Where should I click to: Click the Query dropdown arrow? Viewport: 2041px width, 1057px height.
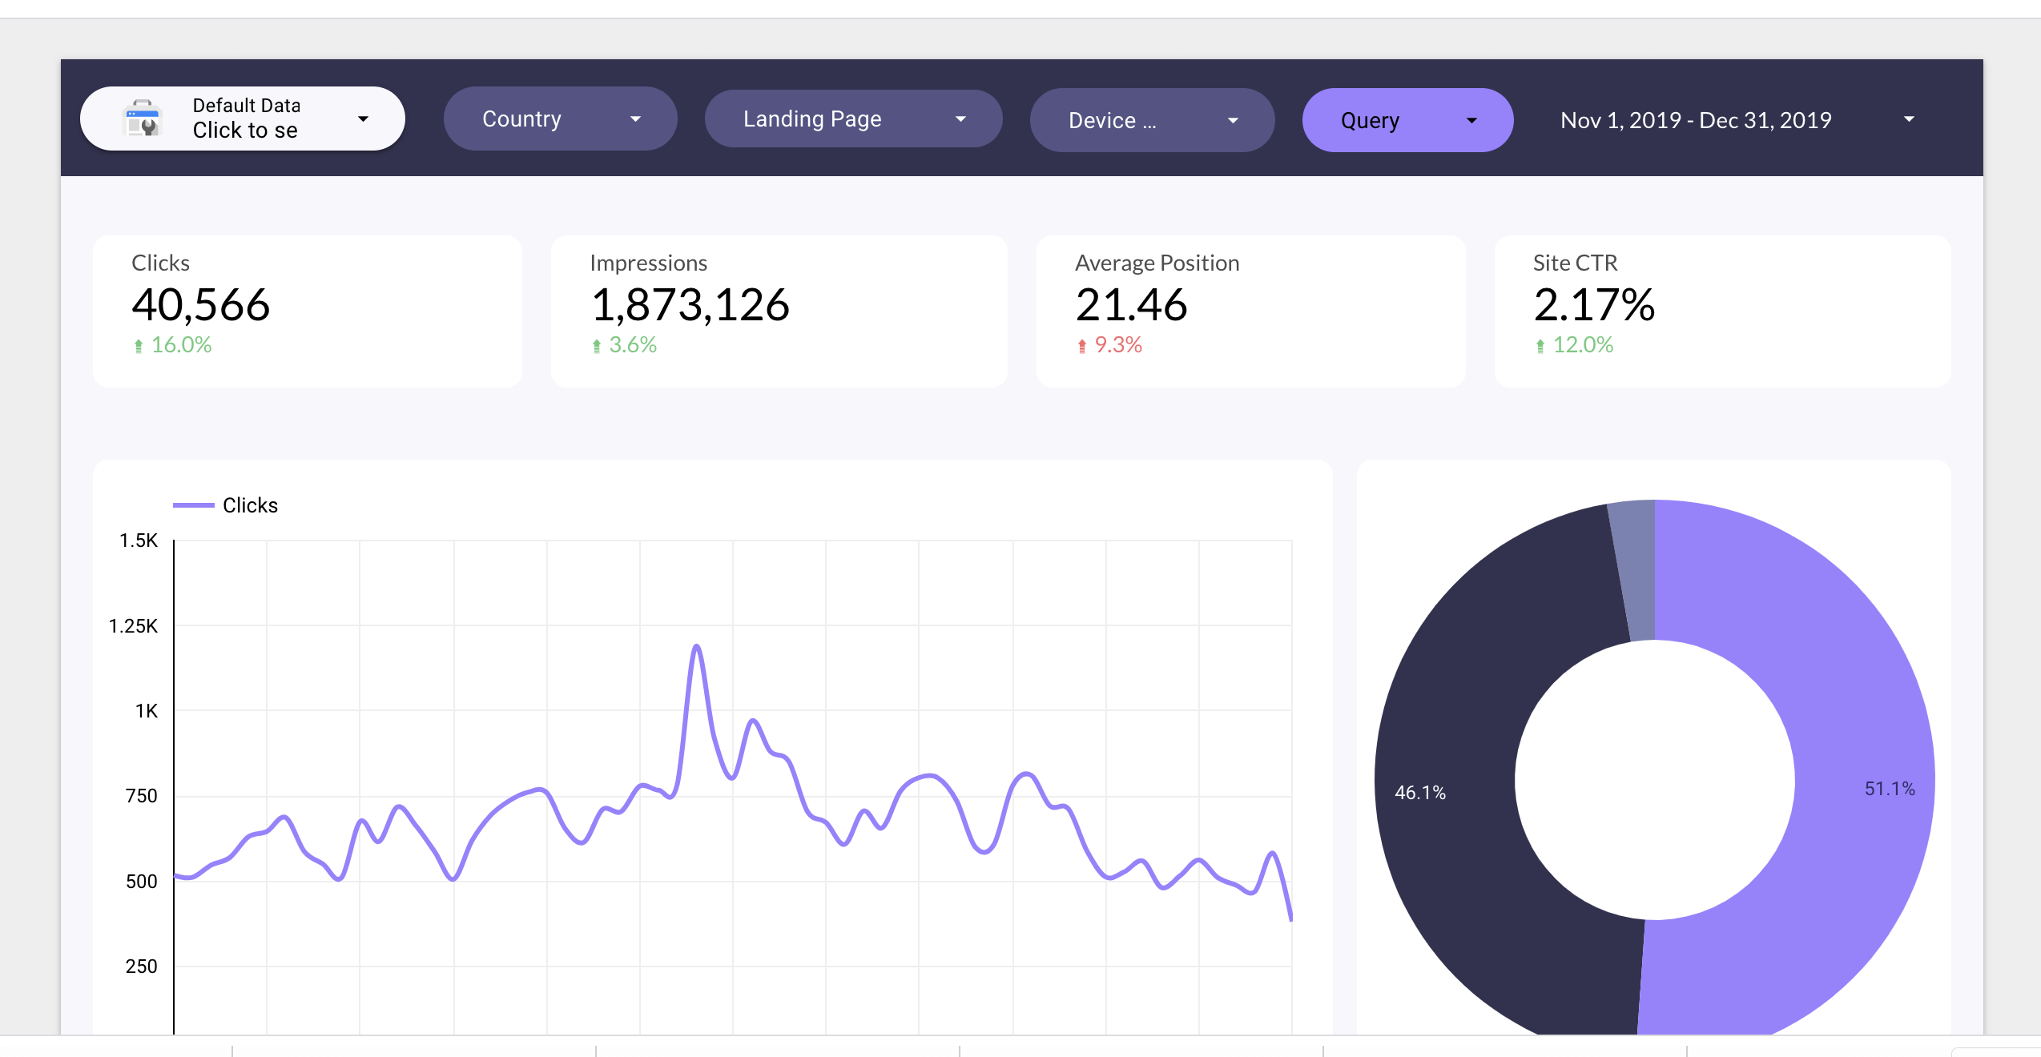pos(1471,121)
